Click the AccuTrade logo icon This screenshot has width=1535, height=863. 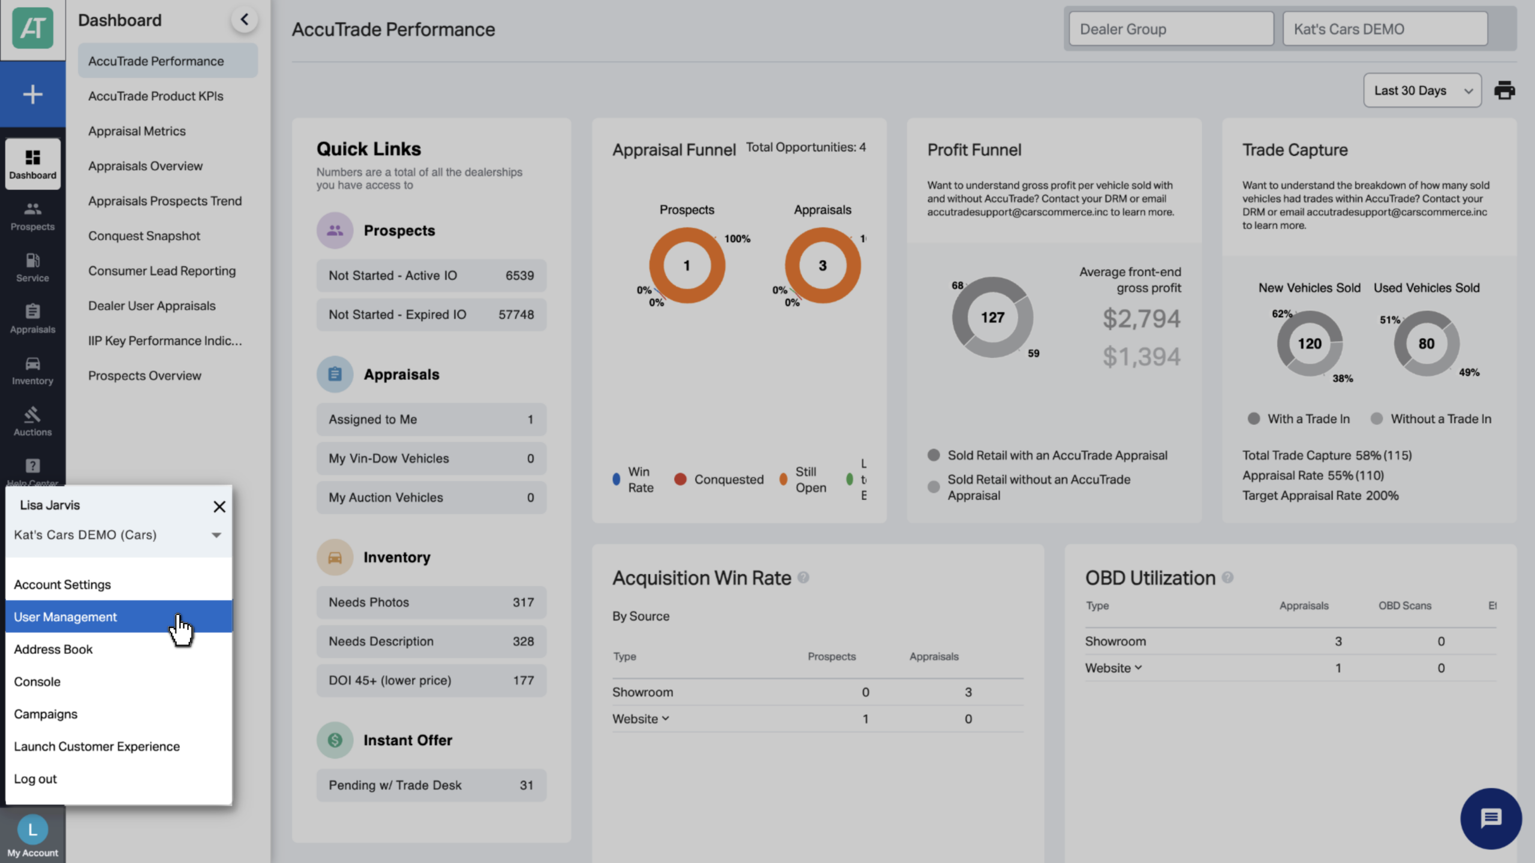[x=33, y=28]
